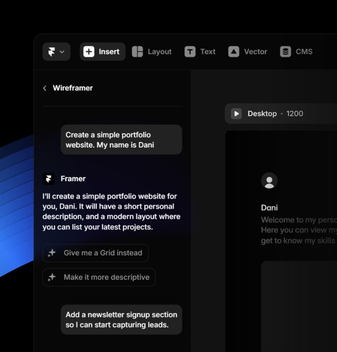The height and width of the screenshot is (352, 337).
Task: Select the Vector triangle icon
Action: (x=233, y=52)
